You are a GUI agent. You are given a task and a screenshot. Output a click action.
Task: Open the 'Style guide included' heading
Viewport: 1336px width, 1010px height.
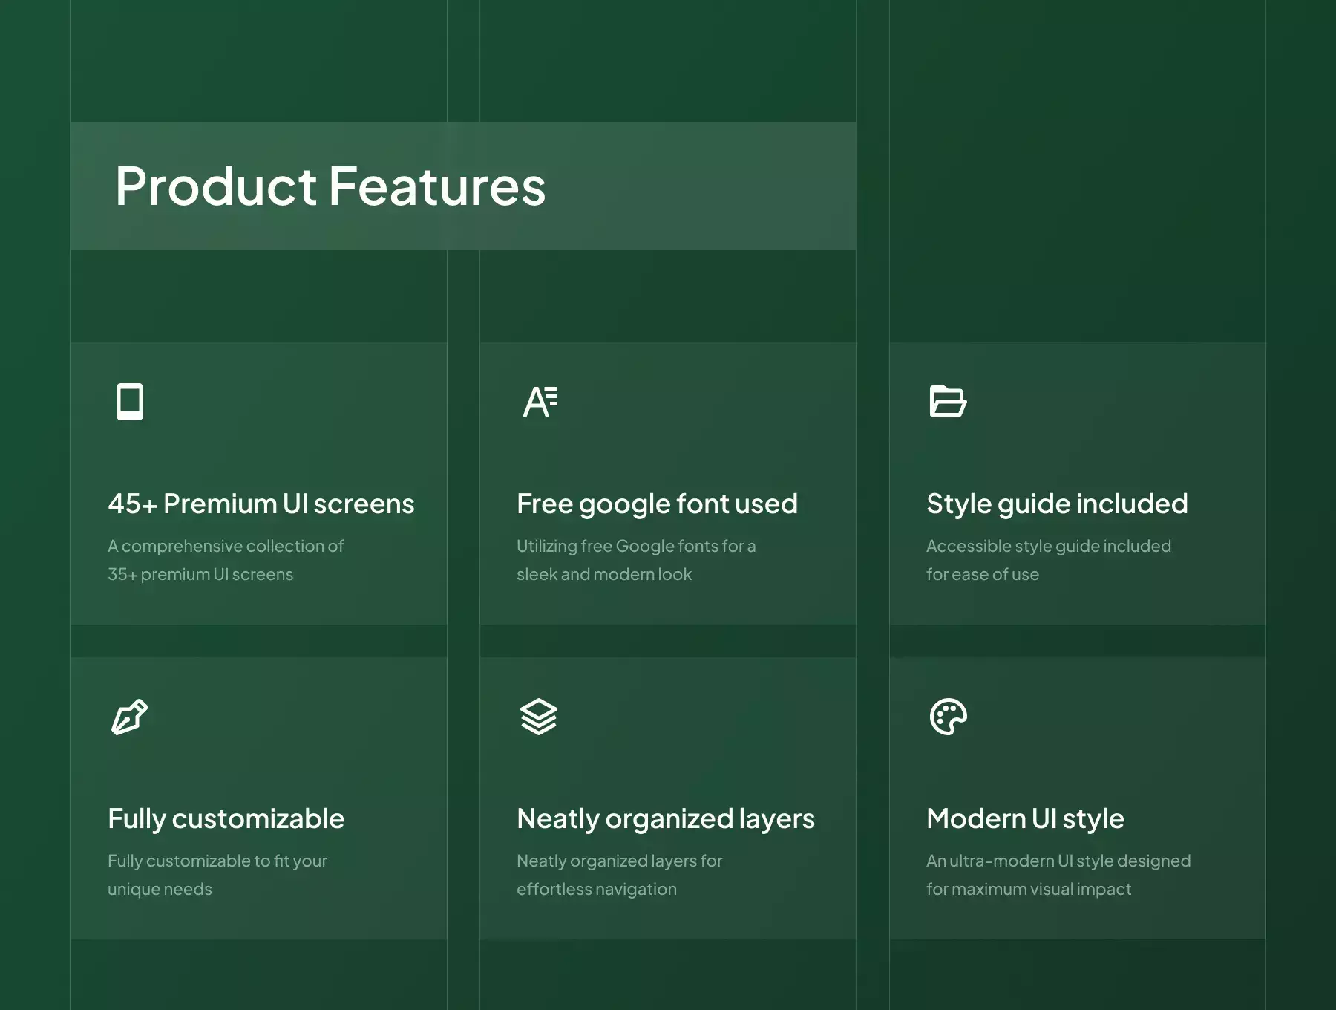click(1057, 504)
